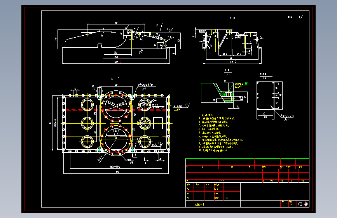Click the yellow technical requirements heading

[x=208, y=115]
